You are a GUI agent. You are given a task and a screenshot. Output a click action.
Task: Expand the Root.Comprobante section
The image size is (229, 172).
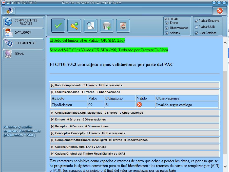[x=134, y=85]
